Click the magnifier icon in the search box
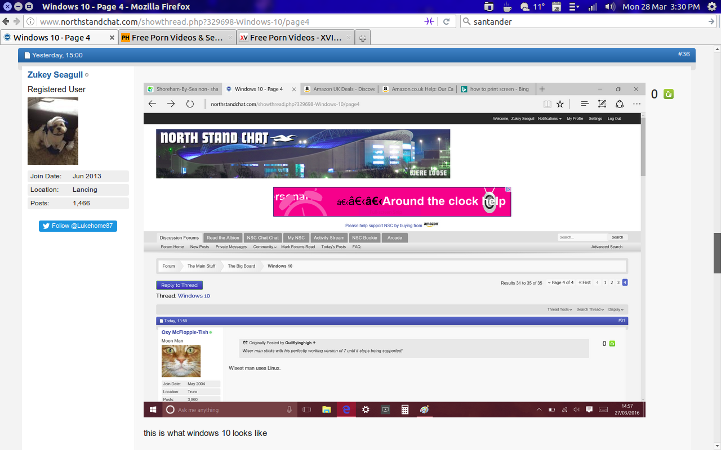The height and width of the screenshot is (450, 721). [x=466, y=22]
